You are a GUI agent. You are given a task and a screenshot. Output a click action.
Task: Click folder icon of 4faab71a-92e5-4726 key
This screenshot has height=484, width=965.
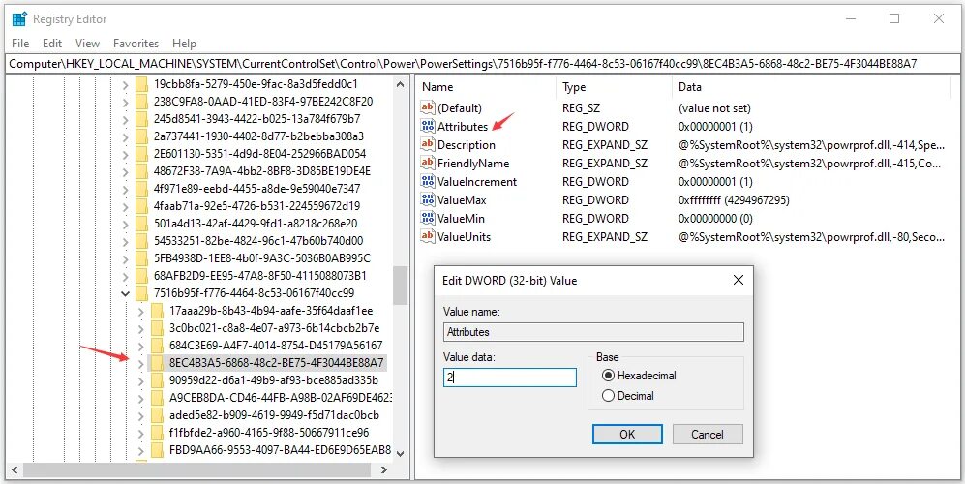click(x=142, y=206)
